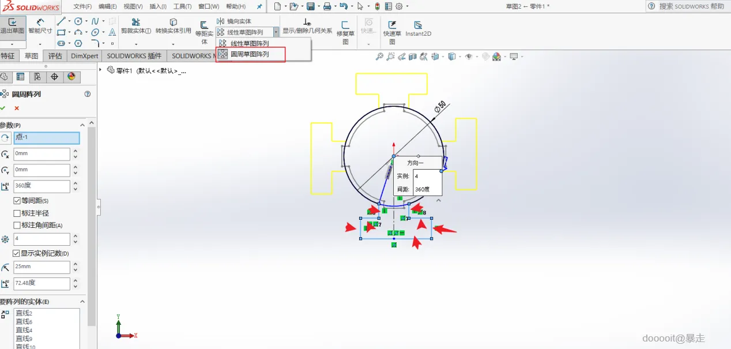
Task: Select the Circle sketch tool
Action: coord(78,21)
